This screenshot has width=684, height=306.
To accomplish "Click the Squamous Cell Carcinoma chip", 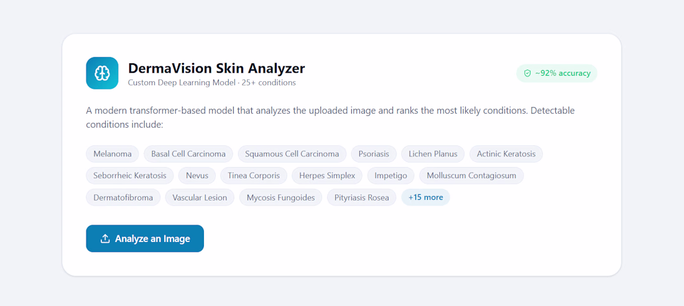I will [x=292, y=154].
